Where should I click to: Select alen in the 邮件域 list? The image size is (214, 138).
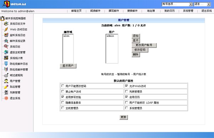pos(66,36)
